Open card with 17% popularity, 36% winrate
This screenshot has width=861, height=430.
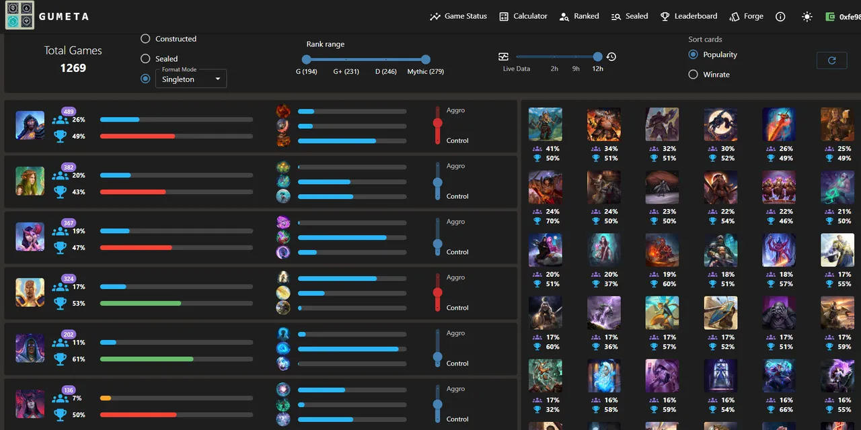point(604,313)
